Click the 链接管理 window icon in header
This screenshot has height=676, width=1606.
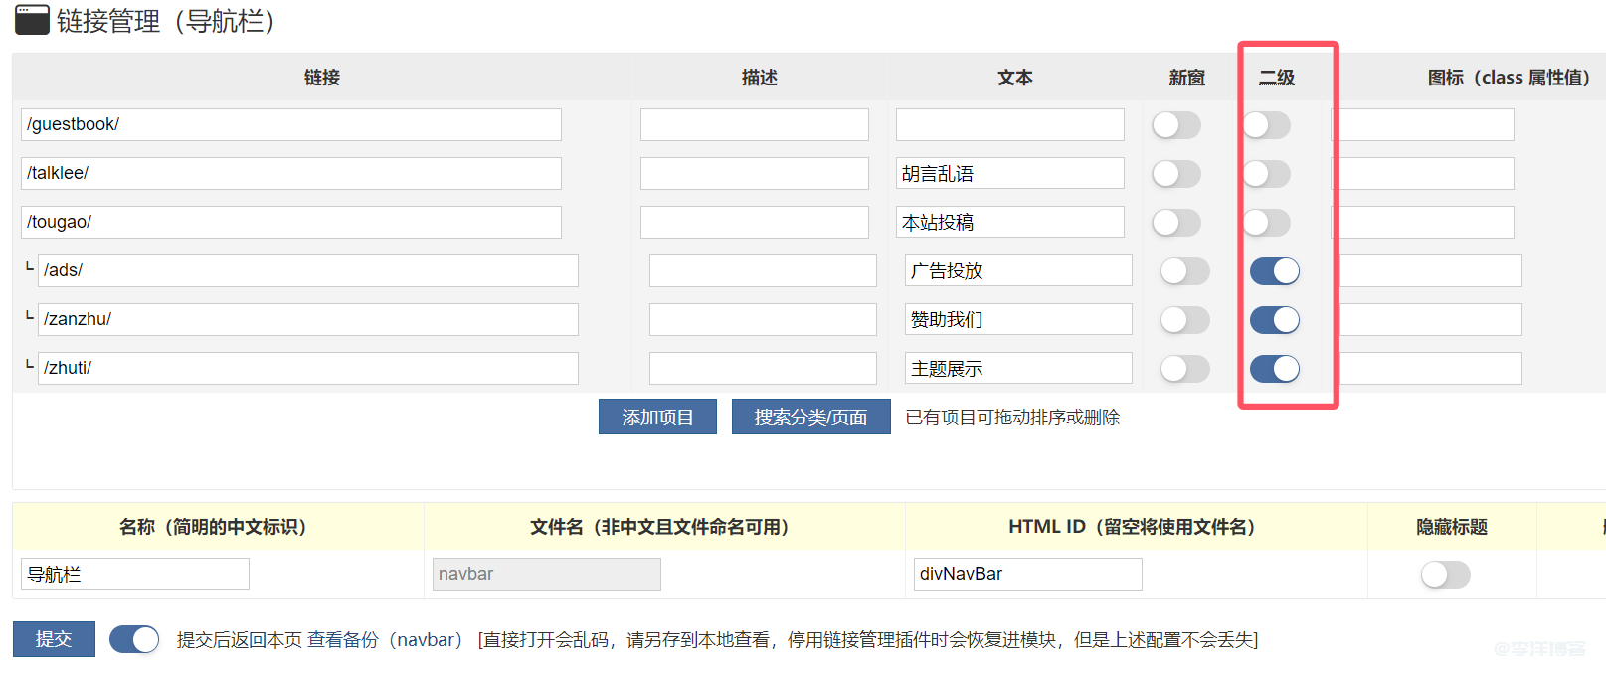[x=32, y=20]
